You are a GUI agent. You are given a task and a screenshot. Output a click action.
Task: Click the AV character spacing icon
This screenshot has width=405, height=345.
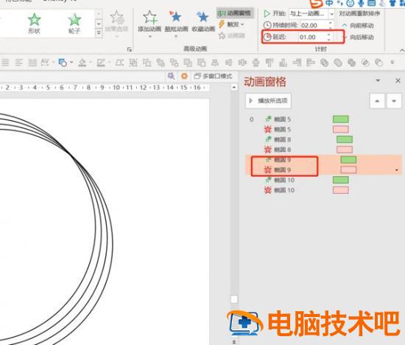tap(45, 63)
